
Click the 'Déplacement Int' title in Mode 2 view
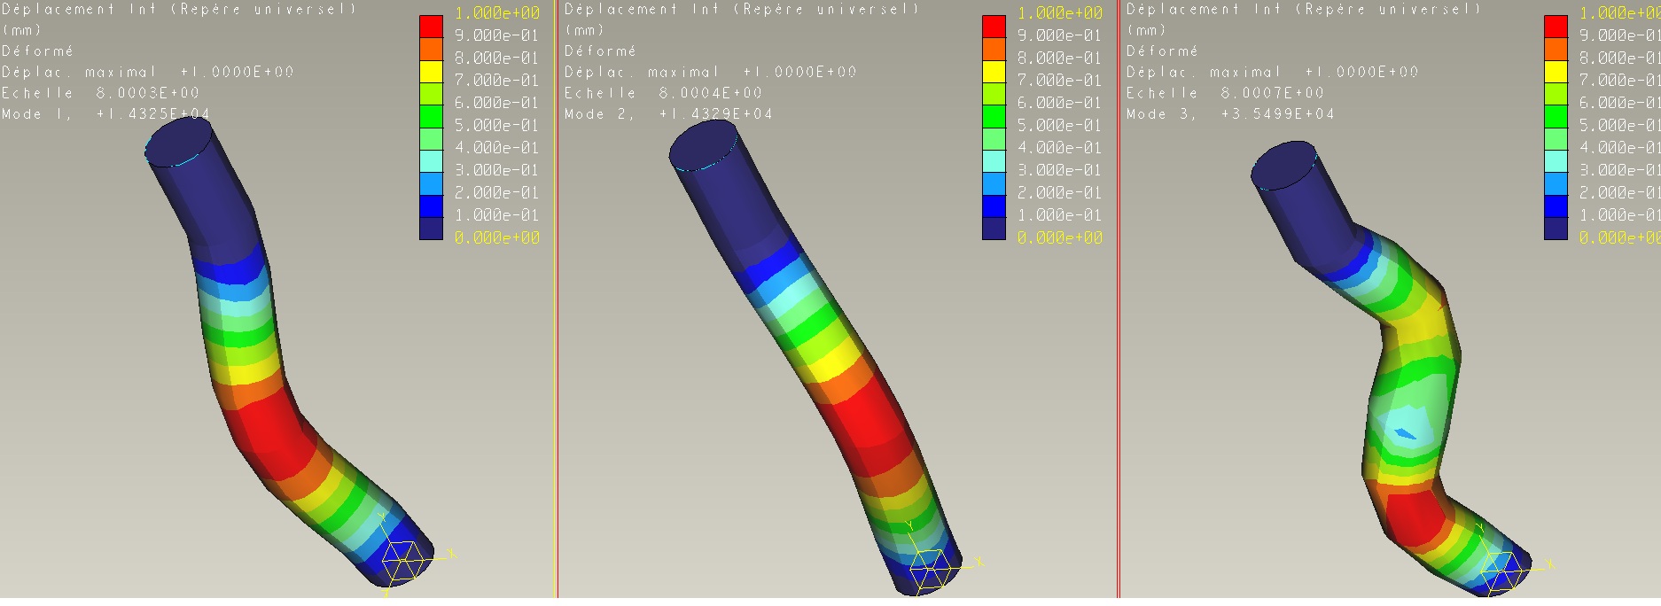[642, 9]
